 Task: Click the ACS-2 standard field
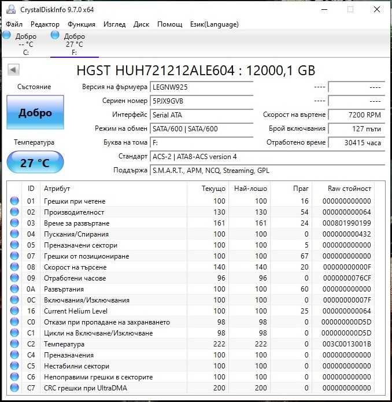pos(267,156)
